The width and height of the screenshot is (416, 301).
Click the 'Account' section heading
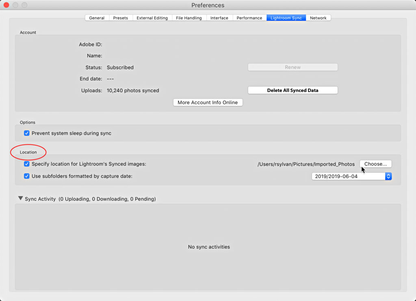[x=28, y=32]
